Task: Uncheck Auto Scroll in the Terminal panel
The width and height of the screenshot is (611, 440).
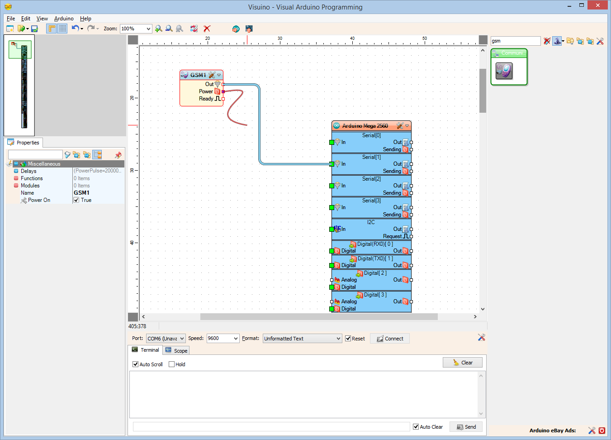Action: click(x=135, y=364)
